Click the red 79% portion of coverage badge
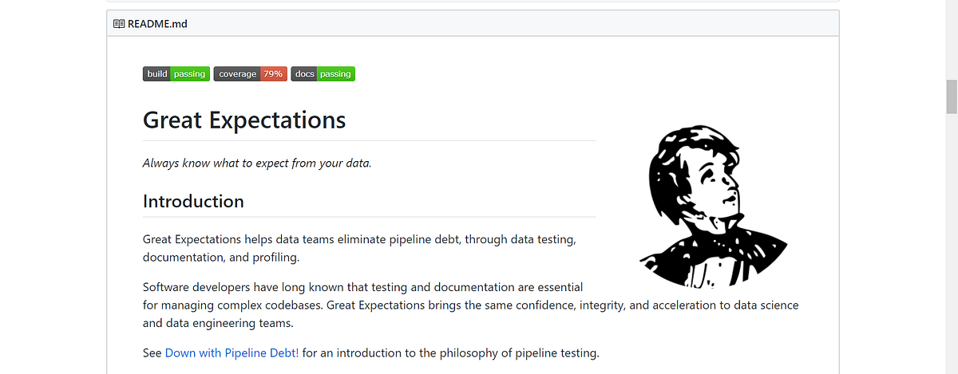 tap(273, 74)
